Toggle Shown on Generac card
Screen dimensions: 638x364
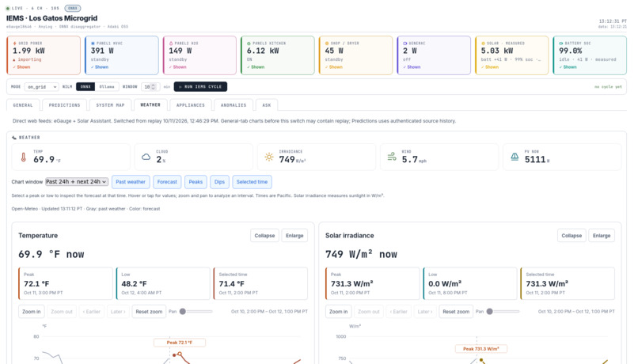point(412,67)
